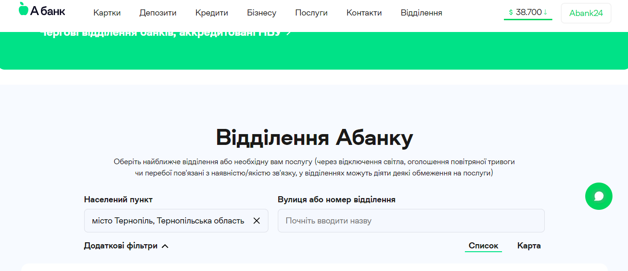Clear the city field using the X icon

point(257,220)
